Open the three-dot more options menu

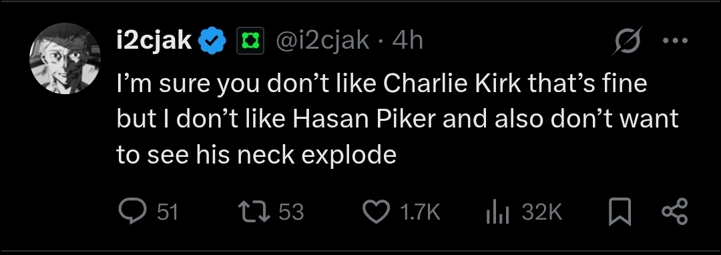click(x=675, y=41)
